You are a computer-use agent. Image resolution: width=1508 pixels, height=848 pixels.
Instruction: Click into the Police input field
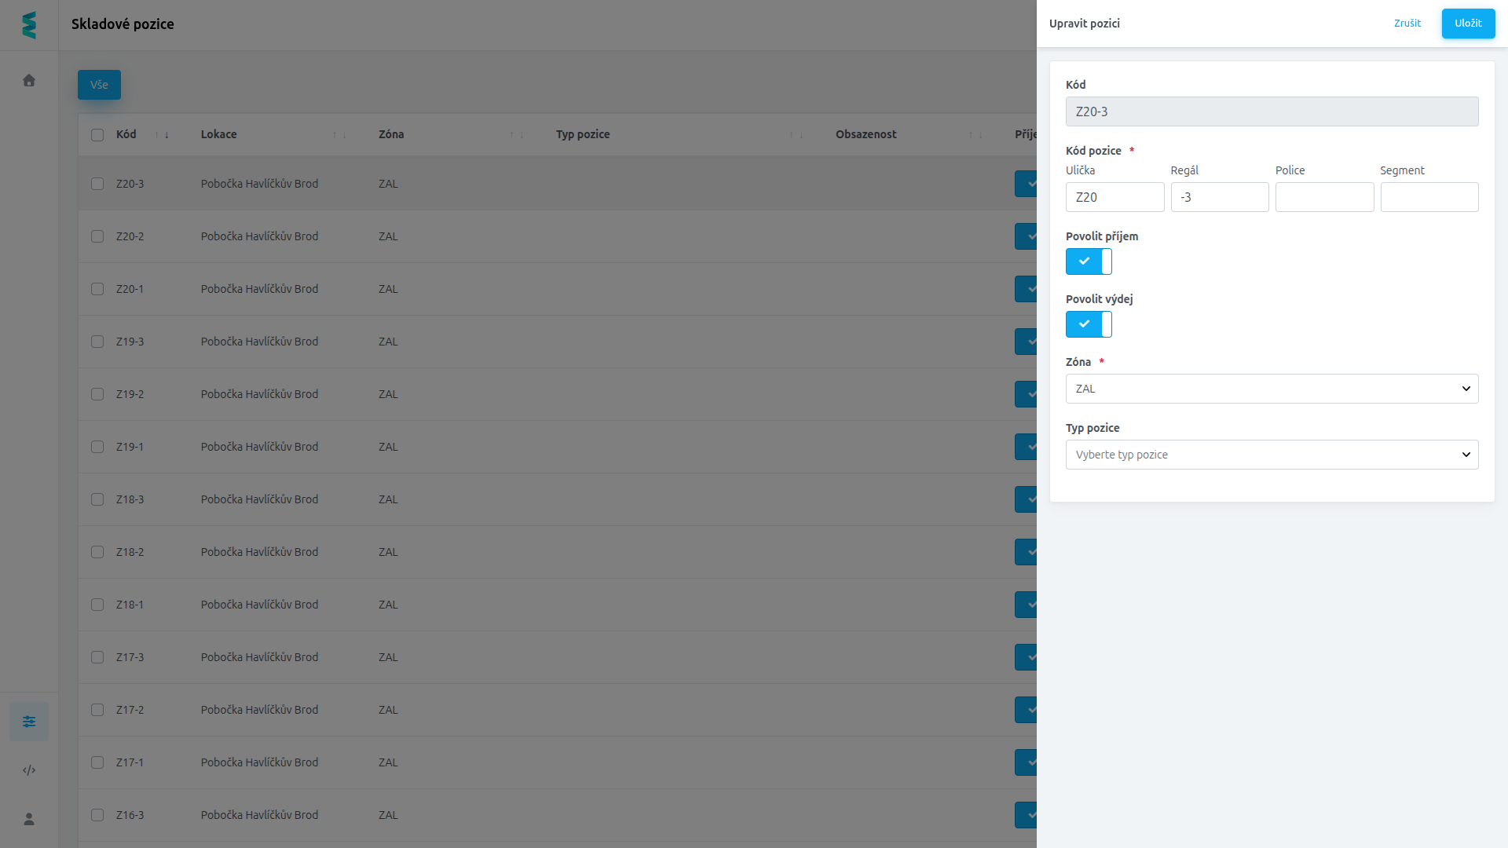click(x=1324, y=197)
